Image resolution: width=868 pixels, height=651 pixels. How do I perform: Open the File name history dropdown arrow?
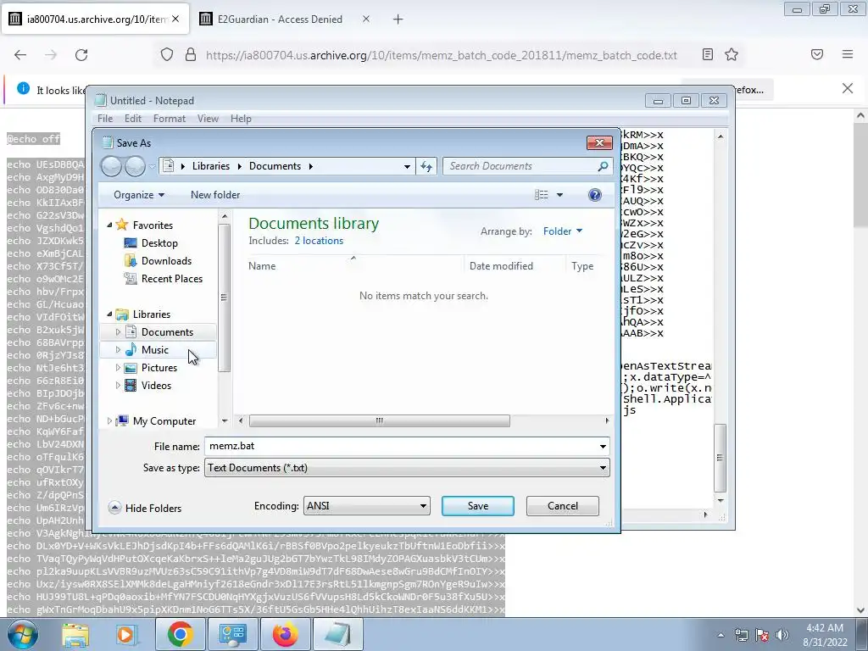pyautogui.click(x=603, y=446)
